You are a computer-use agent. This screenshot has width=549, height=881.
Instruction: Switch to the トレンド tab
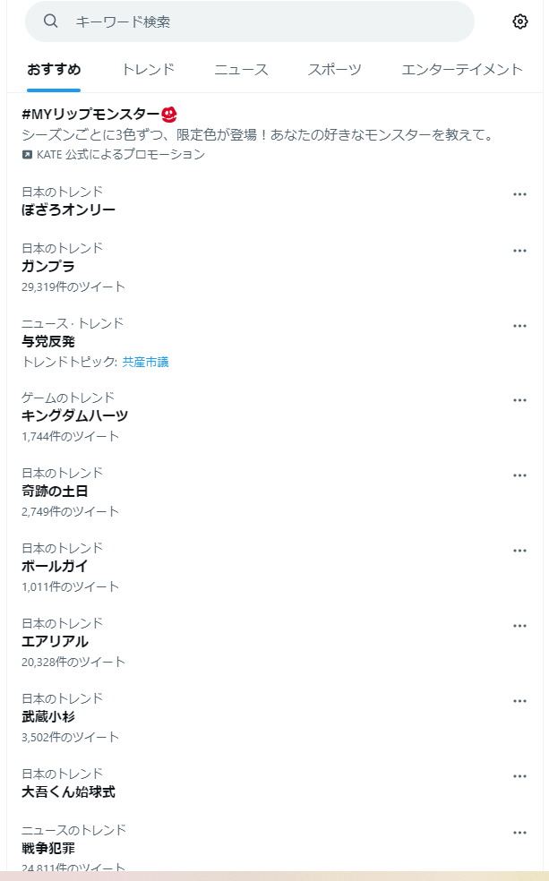tap(148, 70)
